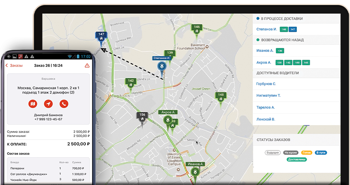Image resolution: width=350 pixels, height=185 pixels.
Task: Tap the Варшавка label in order card
Action: tap(48, 79)
